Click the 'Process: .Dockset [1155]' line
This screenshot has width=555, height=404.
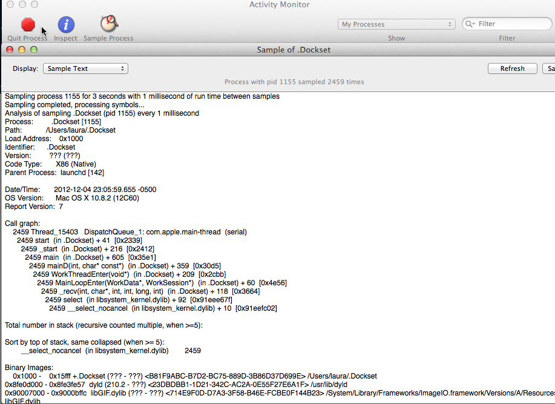[53, 122]
